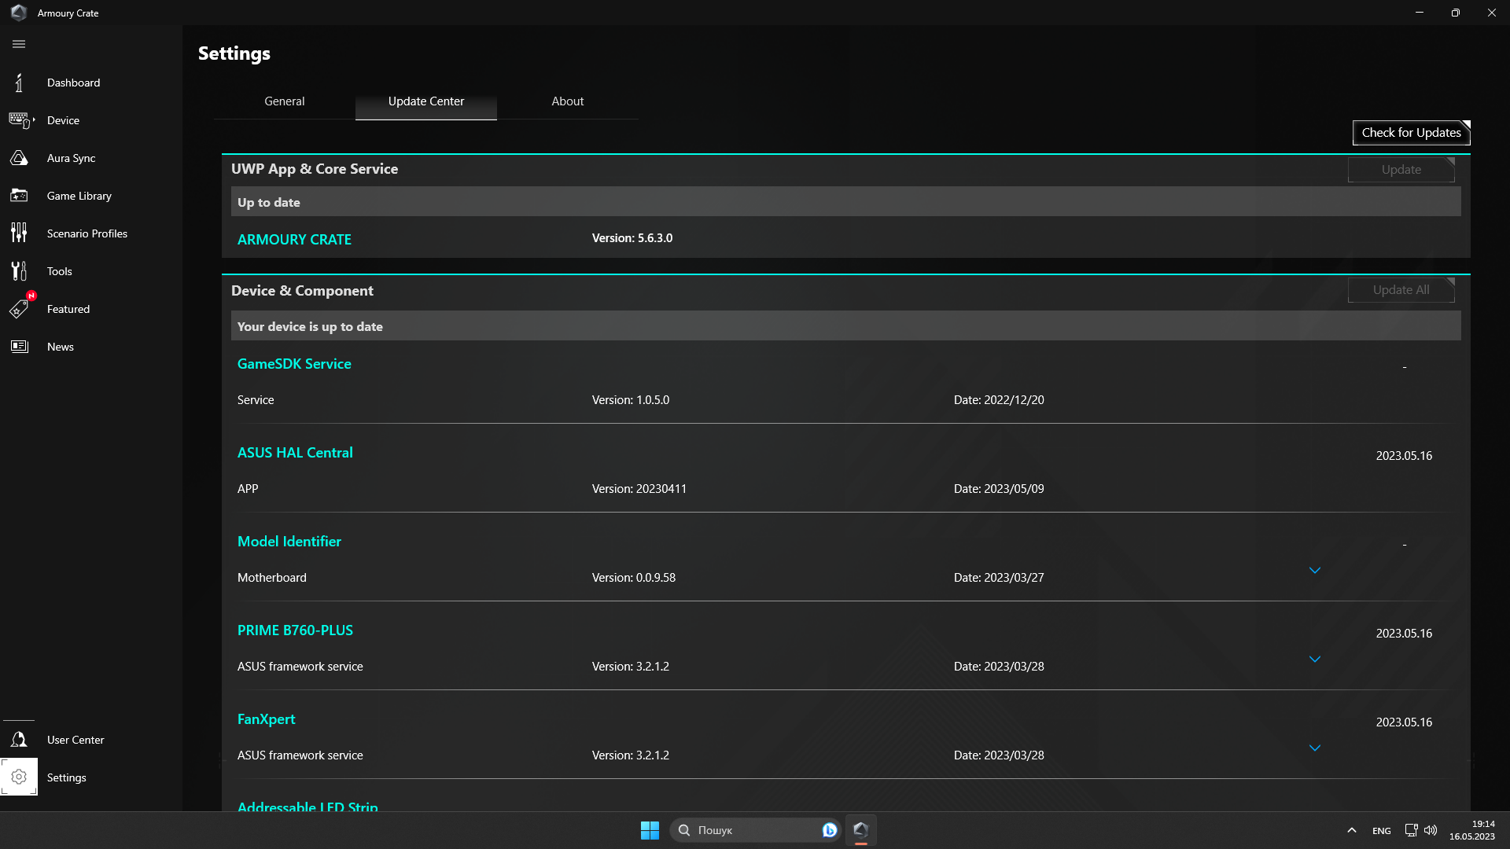The height and width of the screenshot is (849, 1510).
Task: Click Update All for Device & Component
Action: [x=1401, y=289]
